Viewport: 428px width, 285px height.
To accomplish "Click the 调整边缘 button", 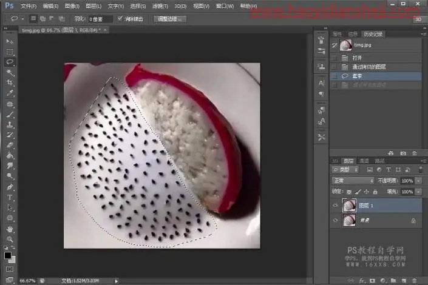I will 170,19.
